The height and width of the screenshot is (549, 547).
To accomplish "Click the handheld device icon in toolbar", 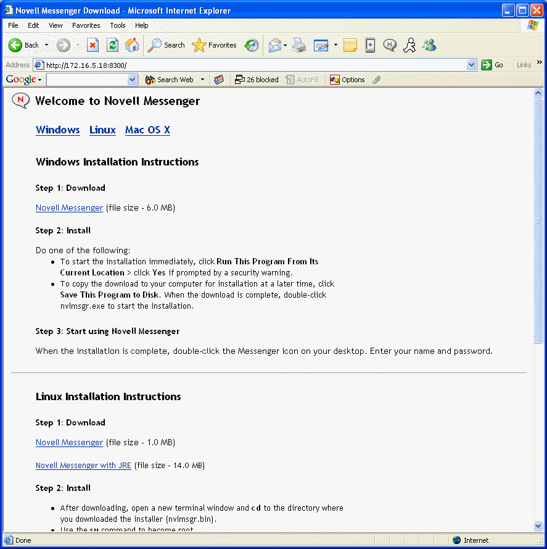I will [x=369, y=45].
